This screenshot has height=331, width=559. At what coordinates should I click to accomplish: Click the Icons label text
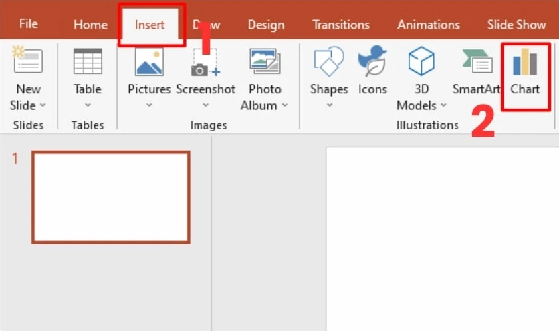372,89
